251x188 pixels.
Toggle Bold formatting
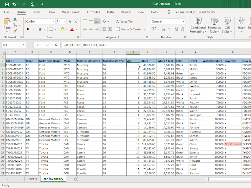coord(28,29)
